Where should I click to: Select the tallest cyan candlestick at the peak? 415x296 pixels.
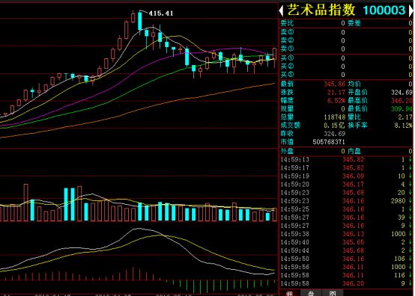coord(140,21)
